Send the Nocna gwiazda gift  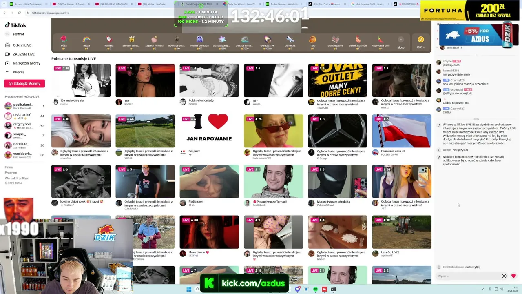tap(199, 42)
